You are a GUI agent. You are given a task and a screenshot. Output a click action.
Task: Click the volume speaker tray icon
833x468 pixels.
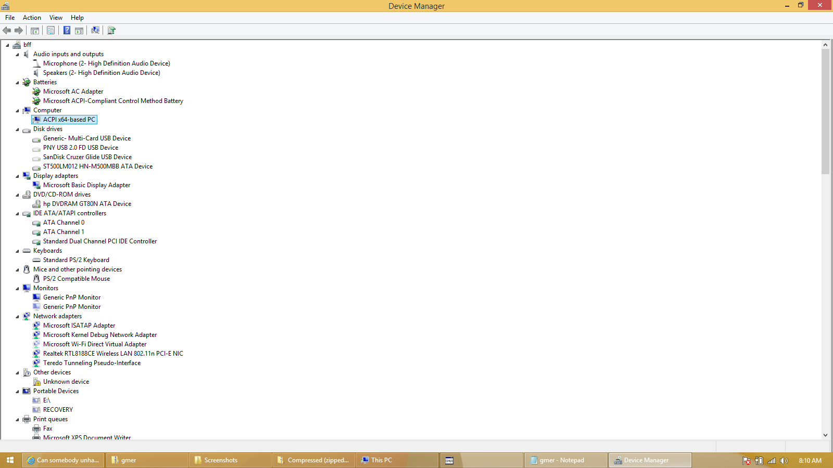(x=784, y=461)
